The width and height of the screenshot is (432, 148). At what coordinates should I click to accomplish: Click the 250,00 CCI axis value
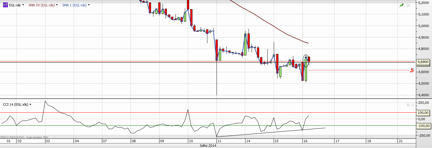[x=423, y=103]
